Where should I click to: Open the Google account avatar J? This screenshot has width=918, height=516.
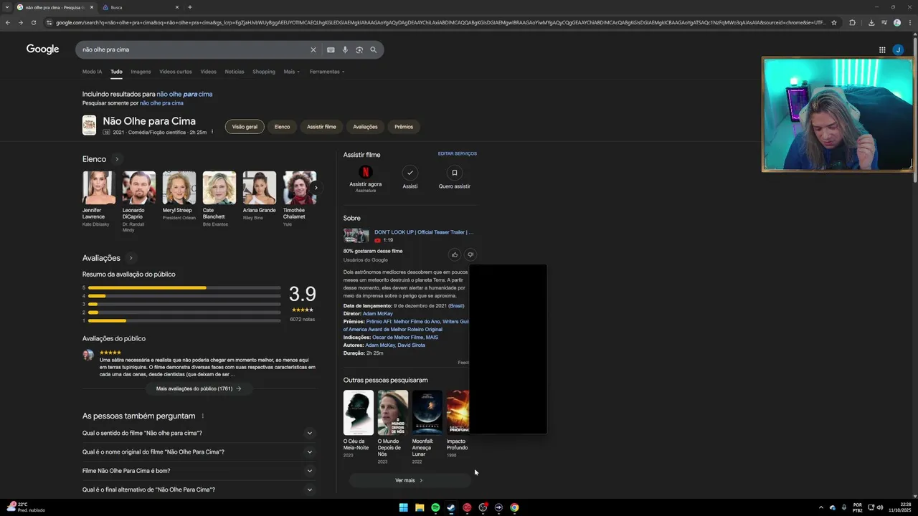tap(898, 49)
